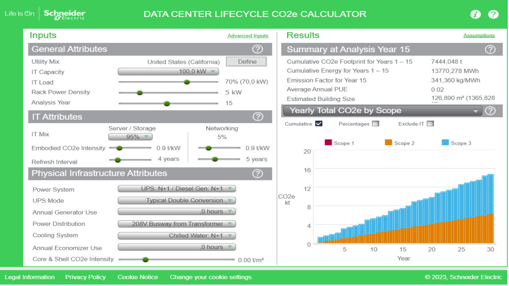Show help for General Attributes section
The image size is (509, 286).
[x=257, y=49]
